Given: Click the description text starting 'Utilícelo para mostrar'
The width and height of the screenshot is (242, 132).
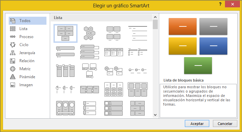Looking at the screenshot, I should tap(197, 96).
